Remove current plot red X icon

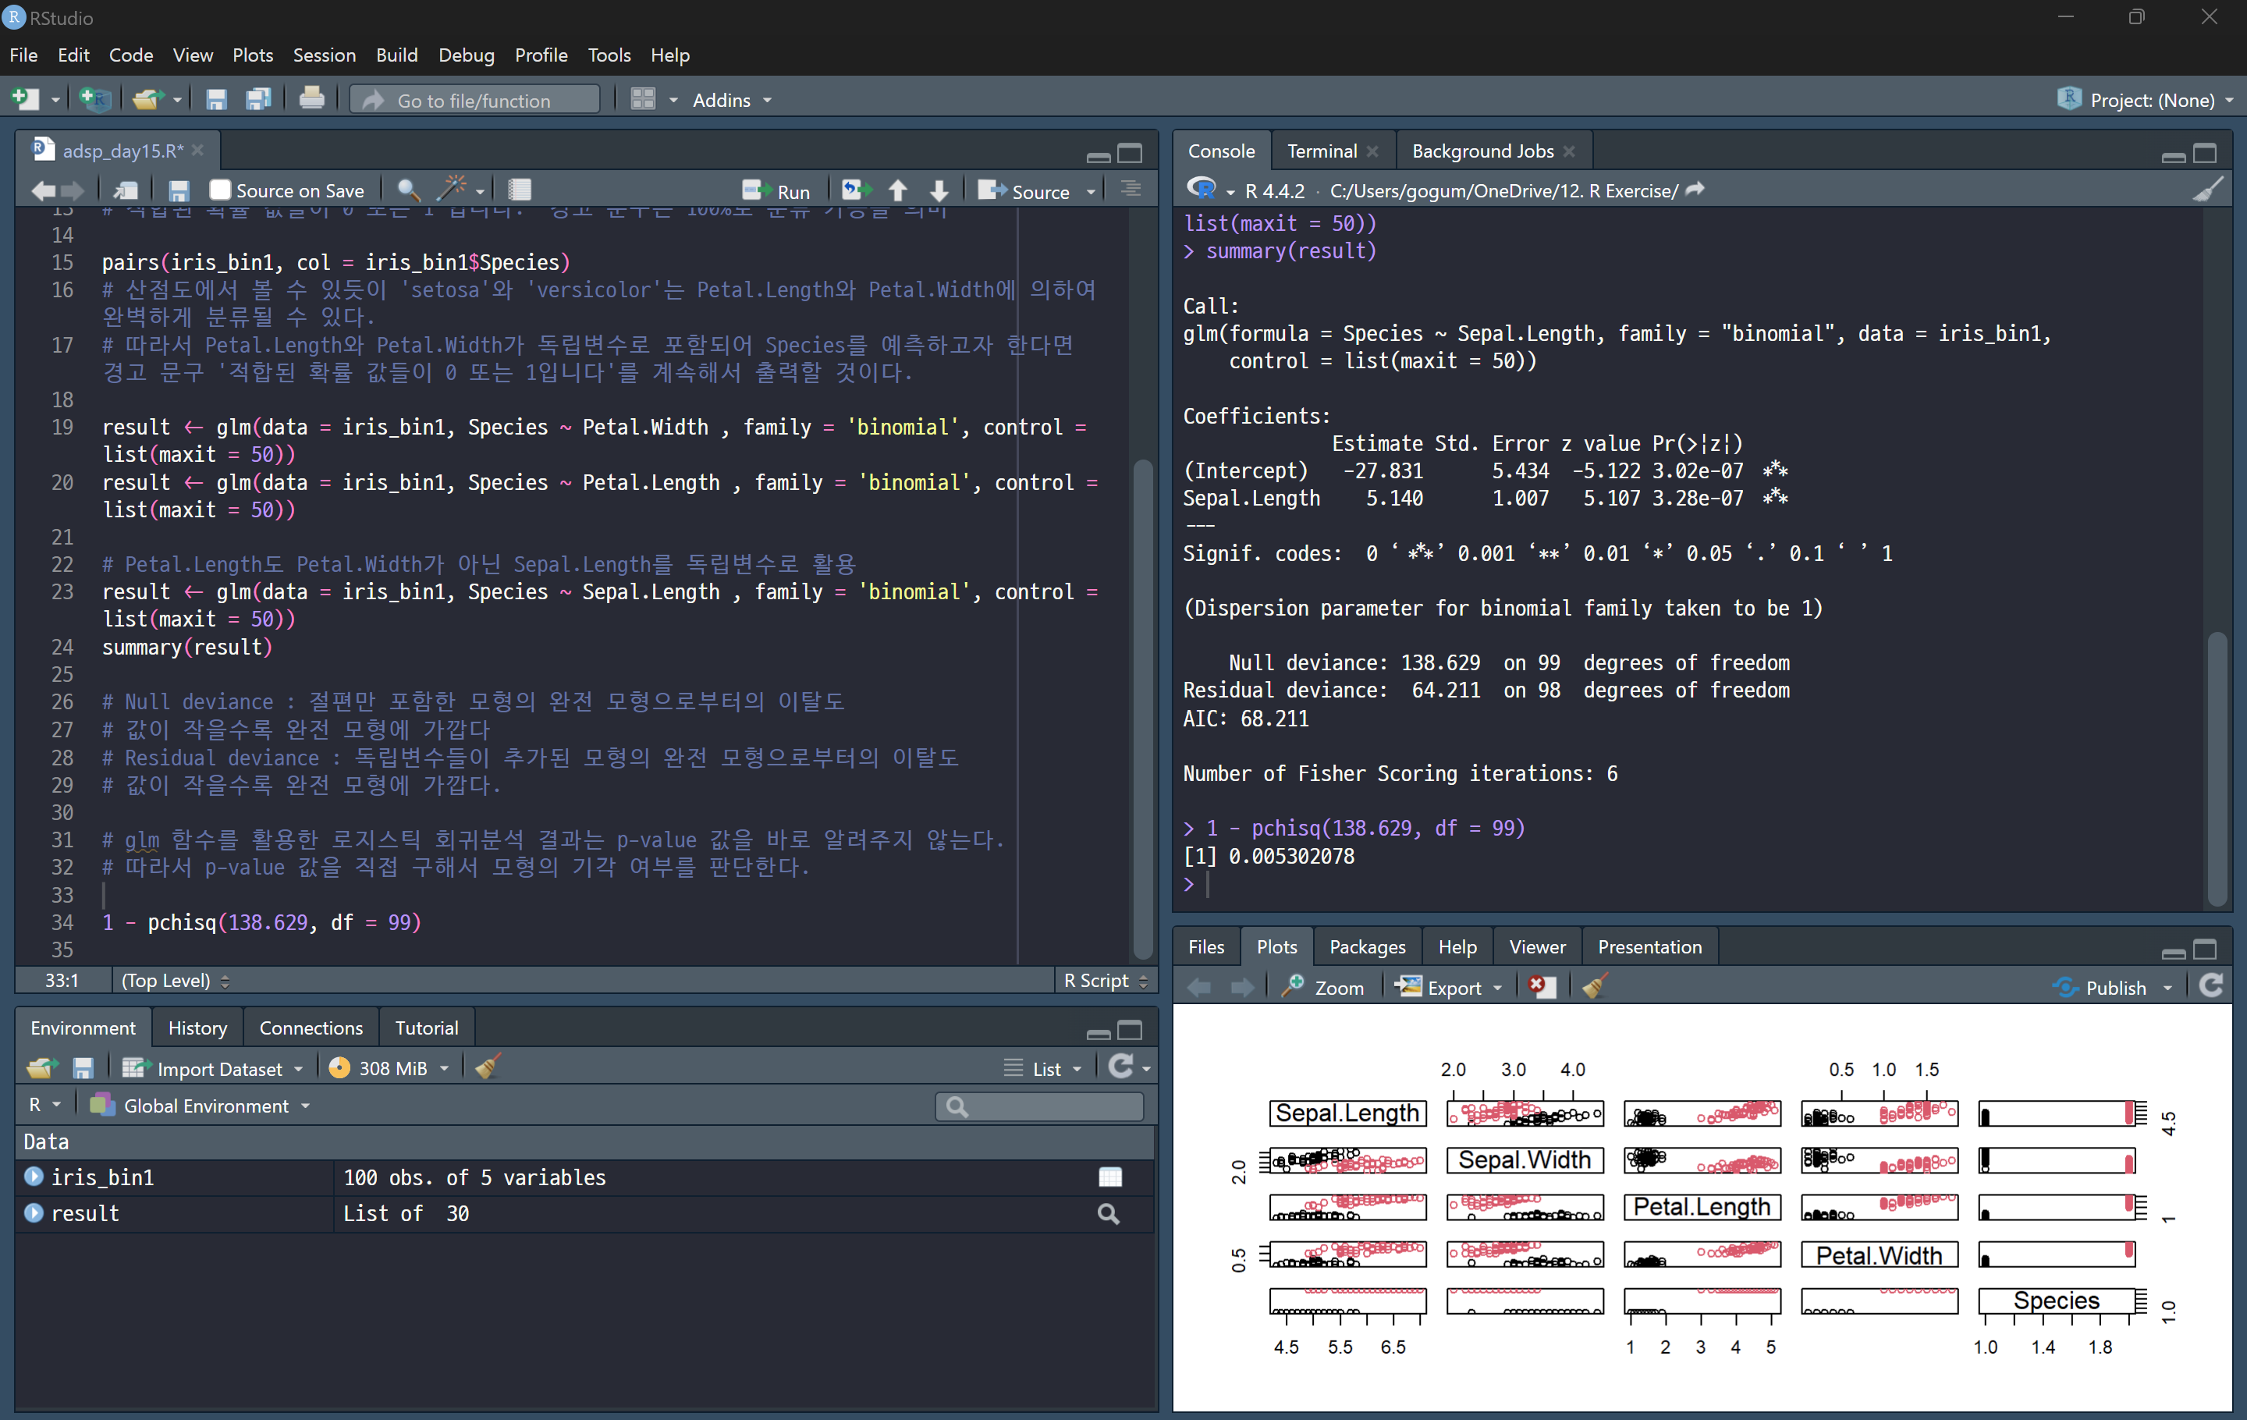1542,987
